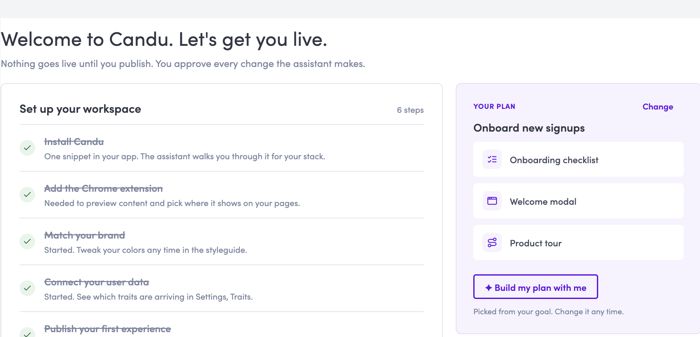The image size is (700, 337).
Task: Open the Onboarding checklist card
Action: [x=578, y=159]
